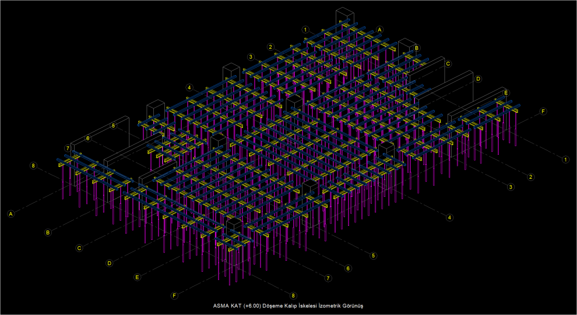
Task: Select grid bubble A at the upper right axis end
Action: point(380,29)
